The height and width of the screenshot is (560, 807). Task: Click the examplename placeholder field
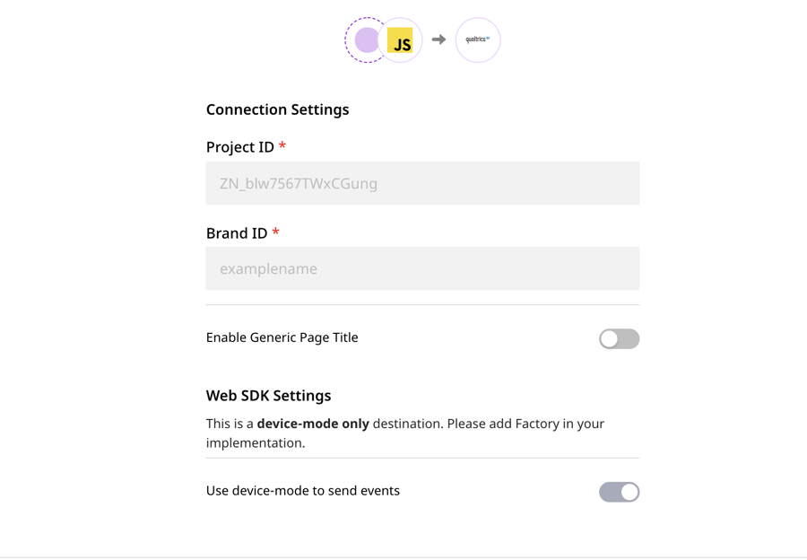[422, 268]
